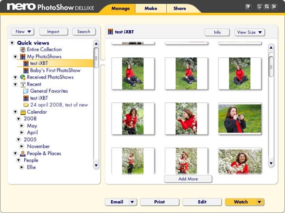Image resolution: width=285 pixels, height=213 pixels.
Task: Click the quick views scrollbar thumb
Action: click(96, 58)
